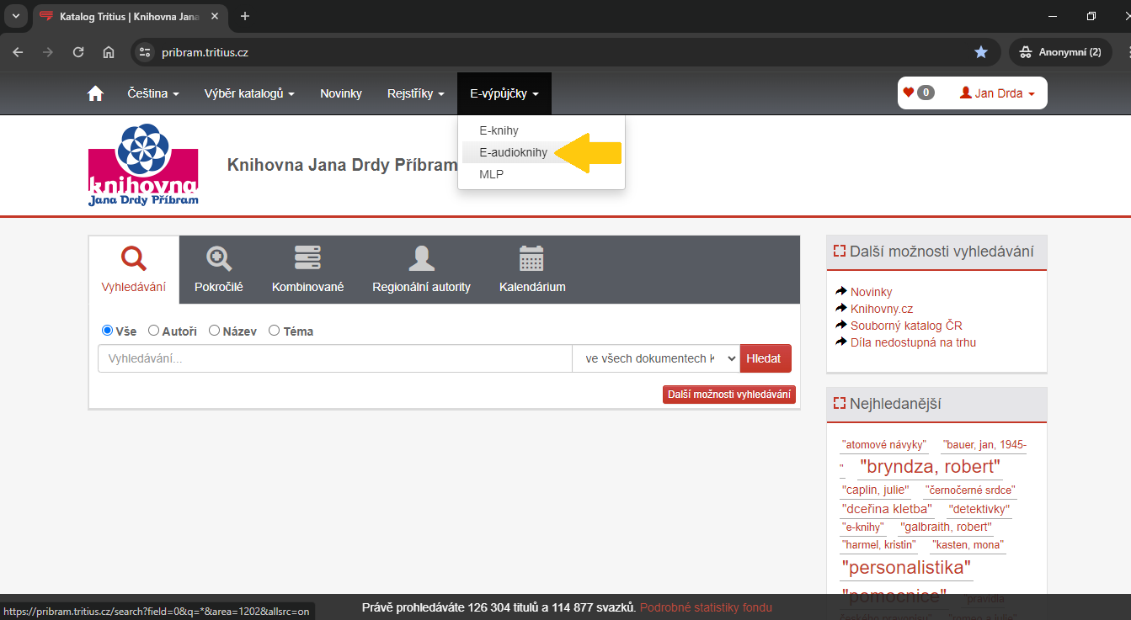The height and width of the screenshot is (620, 1131).
Task: Click the Pokročilé magnifier-plus search icon
Action: (219, 259)
